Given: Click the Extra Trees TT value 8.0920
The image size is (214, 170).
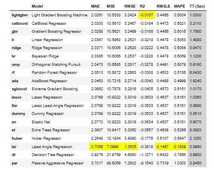Looking at the screenshot, I should click(195, 130).
